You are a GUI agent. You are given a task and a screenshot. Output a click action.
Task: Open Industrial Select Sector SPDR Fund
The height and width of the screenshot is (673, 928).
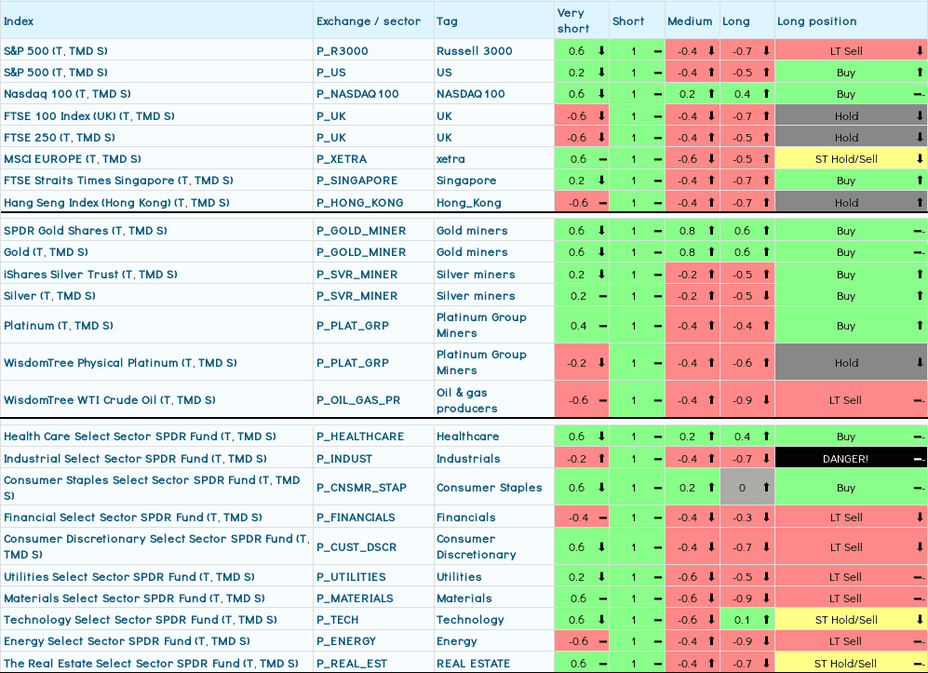point(135,459)
